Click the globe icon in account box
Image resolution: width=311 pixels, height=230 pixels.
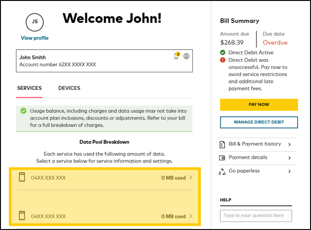[186, 56]
